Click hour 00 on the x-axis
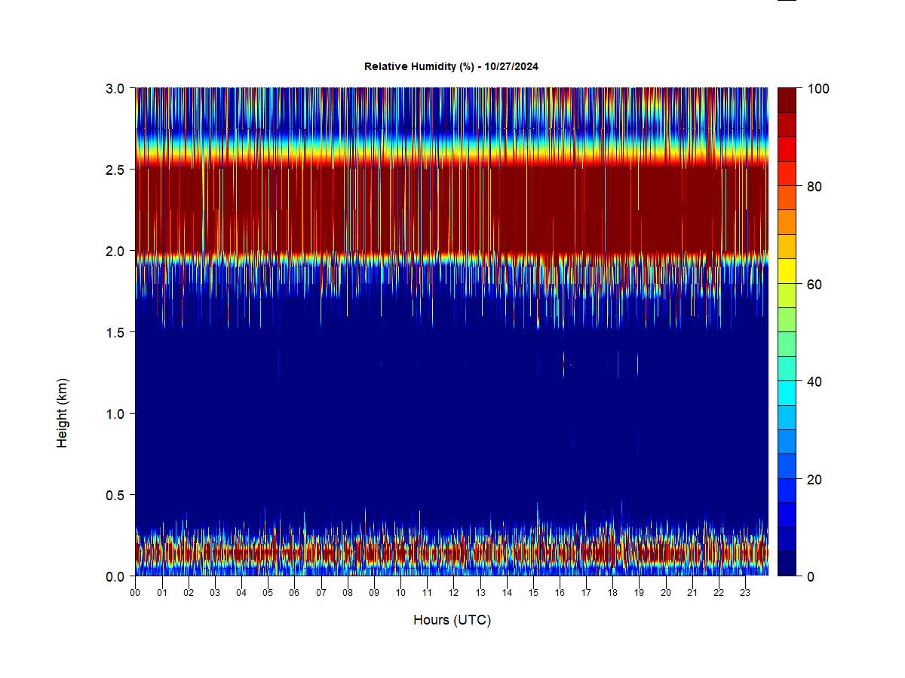905x678 pixels. click(x=135, y=593)
